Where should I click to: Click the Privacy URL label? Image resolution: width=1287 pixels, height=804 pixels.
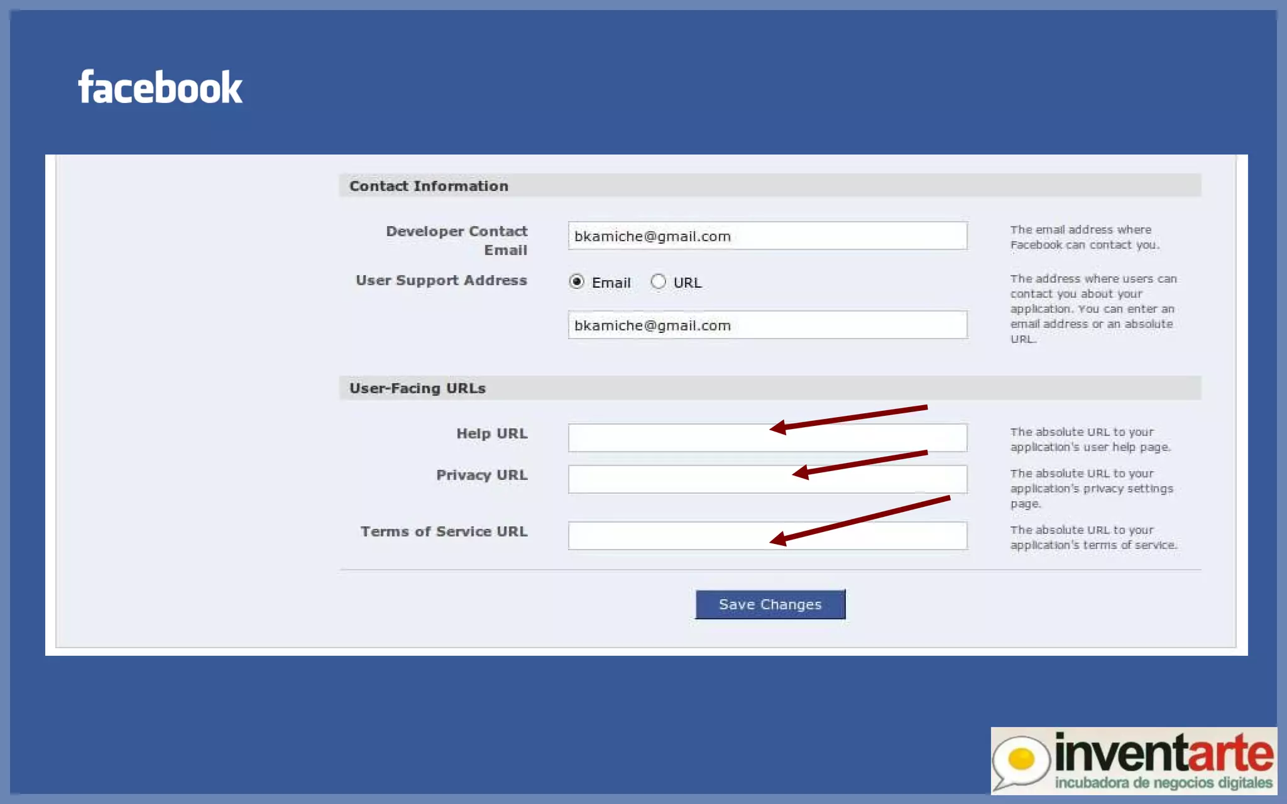(482, 475)
